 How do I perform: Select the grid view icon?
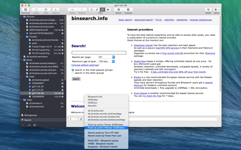(x=102, y=10)
